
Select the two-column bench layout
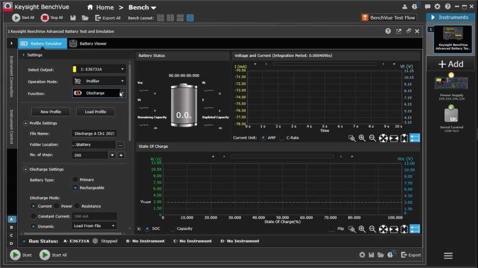click(x=171, y=18)
